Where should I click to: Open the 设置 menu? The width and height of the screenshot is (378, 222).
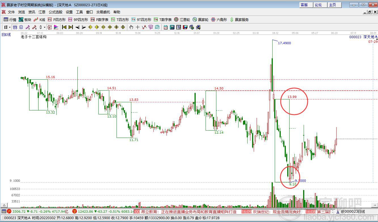[x=69, y=12]
